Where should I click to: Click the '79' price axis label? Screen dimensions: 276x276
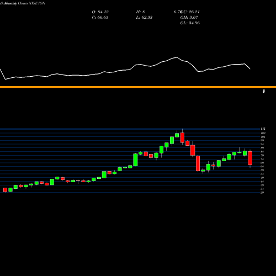(x=262, y=155)
